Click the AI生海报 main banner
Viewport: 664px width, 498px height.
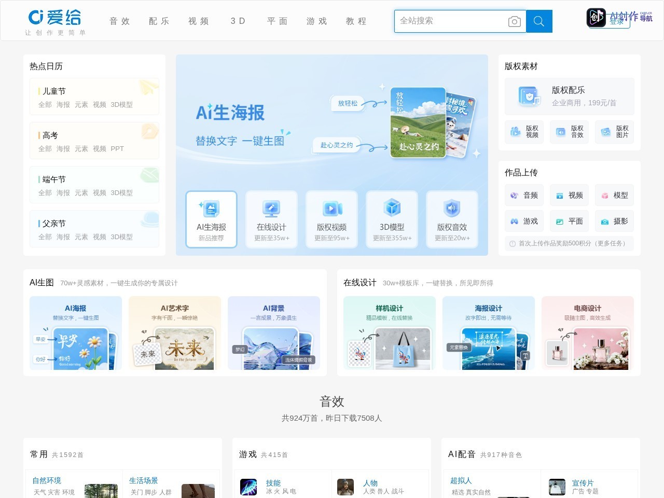coord(332,122)
